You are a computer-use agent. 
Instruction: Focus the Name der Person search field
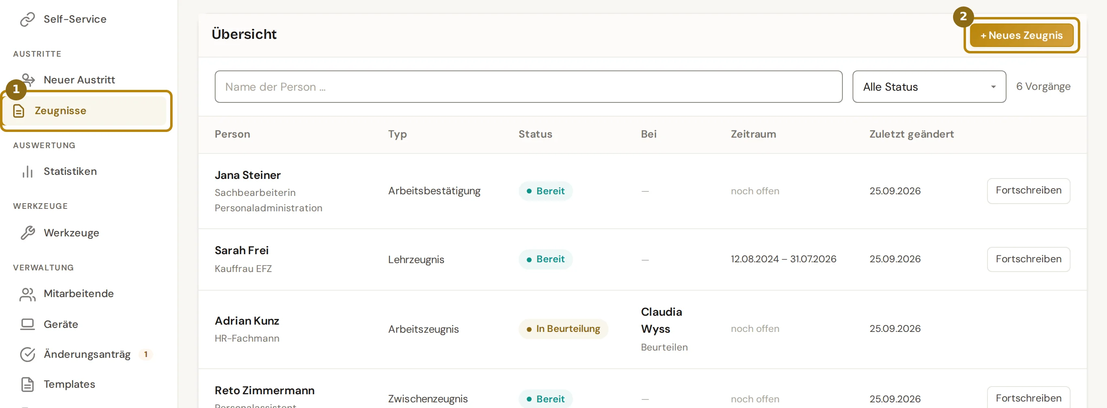click(x=528, y=87)
